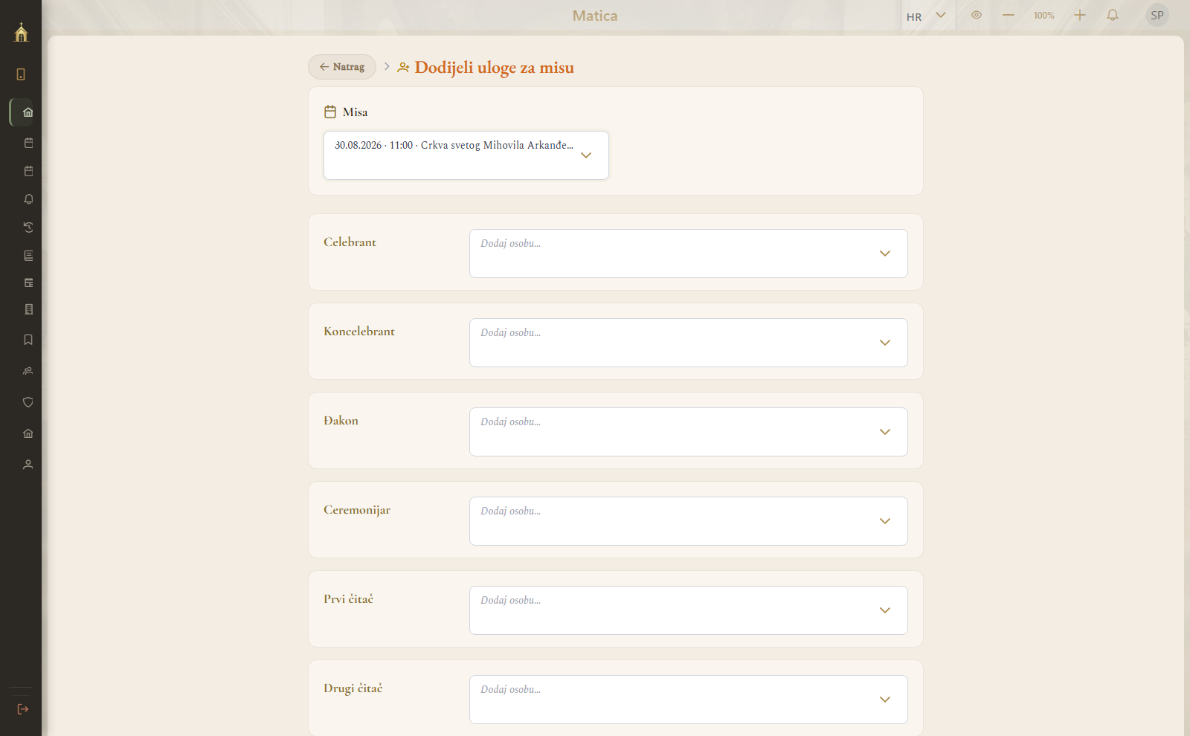Open the Celebrant person dropdown

689,254
